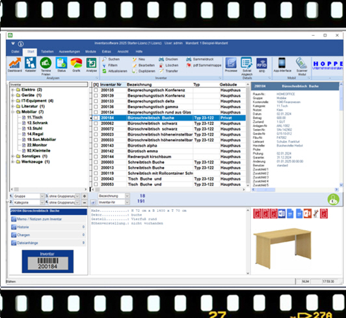Click Transfer in the ribbon

click(x=168, y=71)
